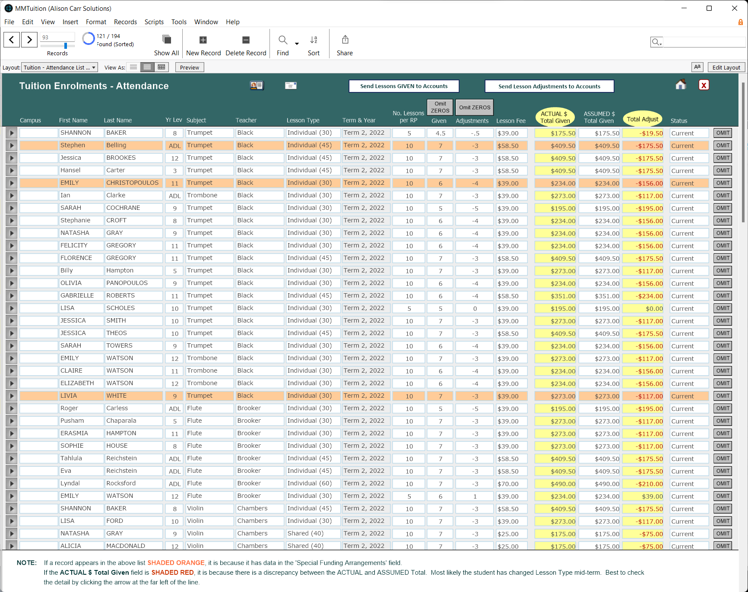Open the Records menu
The image size is (748, 592).
125,22
